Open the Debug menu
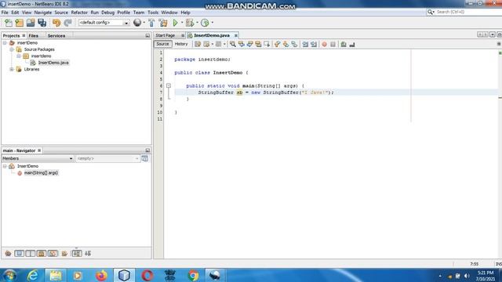This screenshot has height=282, width=502. click(x=107, y=13)
